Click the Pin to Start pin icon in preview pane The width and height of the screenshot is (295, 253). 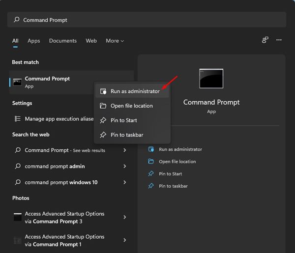pos(151,174)
